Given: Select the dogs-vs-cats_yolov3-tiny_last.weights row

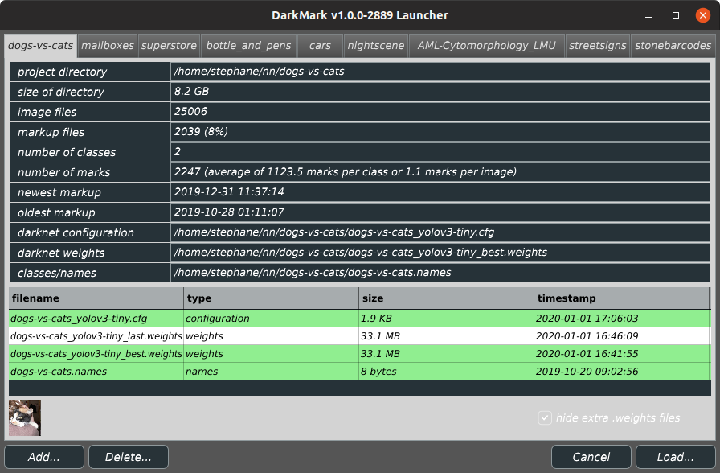Looking at the screenshot, I should [x=96, y=336].
